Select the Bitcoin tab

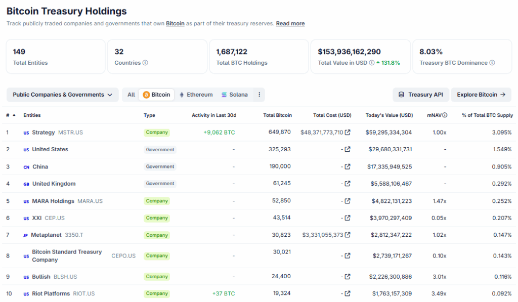(x=156, y=95)
